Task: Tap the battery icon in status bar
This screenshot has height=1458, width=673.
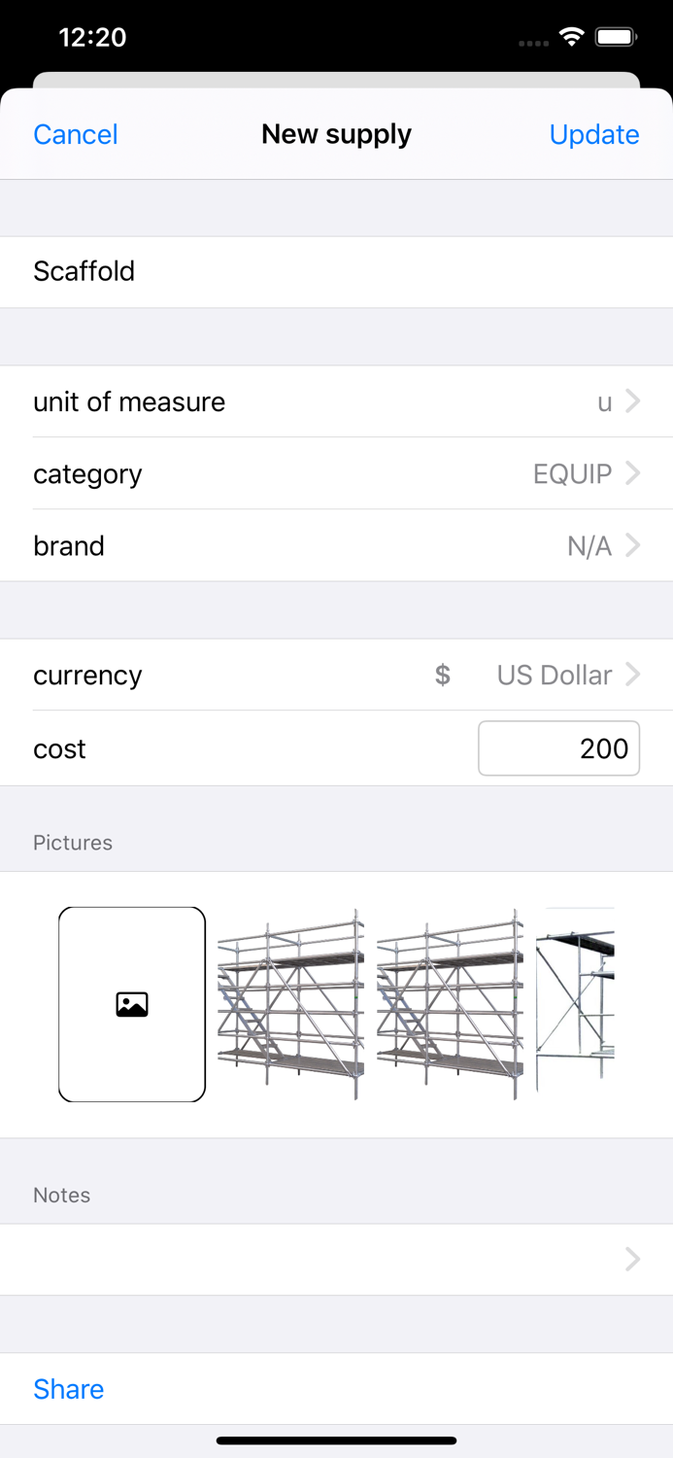Action: pyautogui.click(x=616, y=36)
